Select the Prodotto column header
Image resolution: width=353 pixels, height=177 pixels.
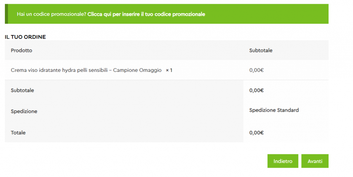(x=21, y=51)
